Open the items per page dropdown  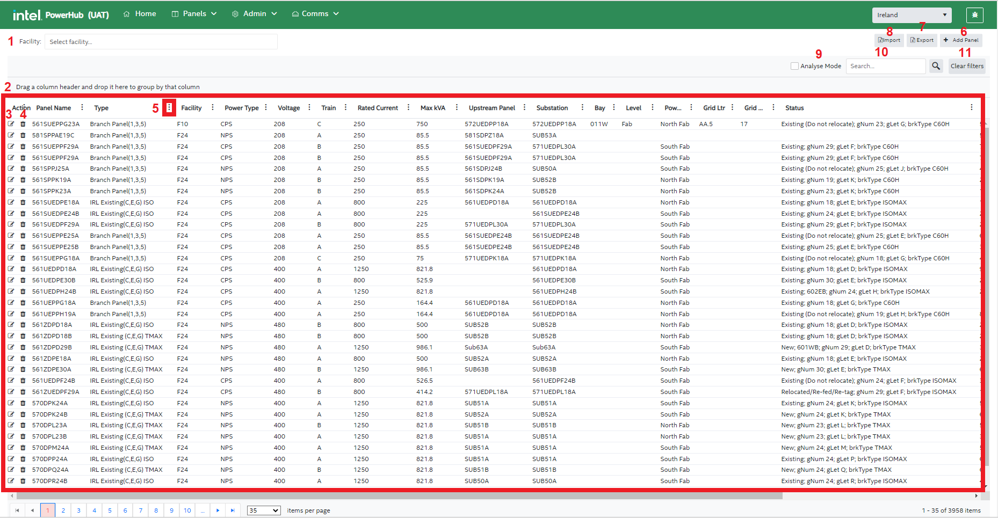[x=263, y=510]
